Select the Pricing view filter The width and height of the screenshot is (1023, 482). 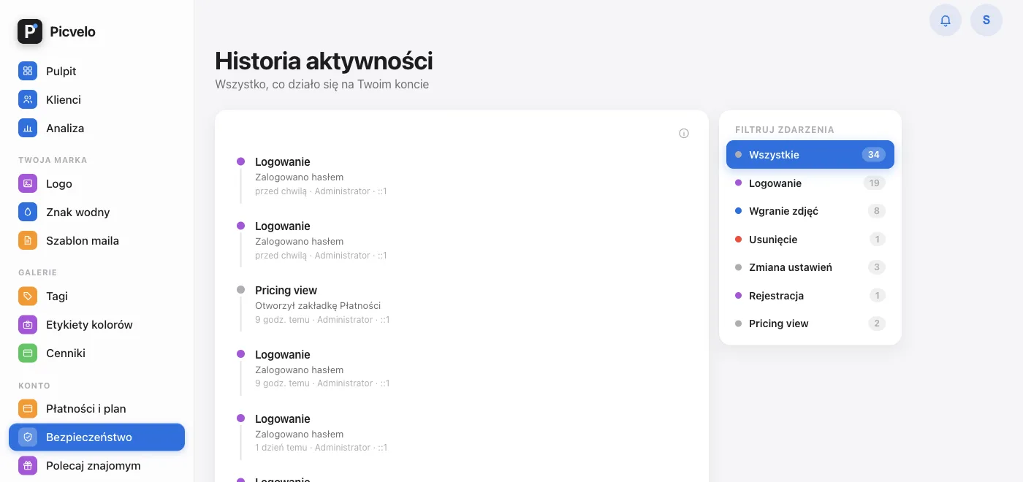point(810,324)
